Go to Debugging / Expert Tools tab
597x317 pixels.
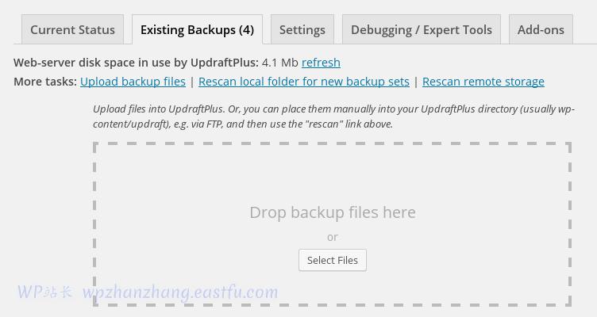pyautogui.click(x=421, y=30)
